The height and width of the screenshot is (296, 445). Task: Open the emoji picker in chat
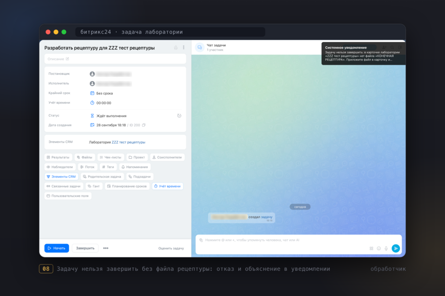pyautogui.click(x=379, y=249)
